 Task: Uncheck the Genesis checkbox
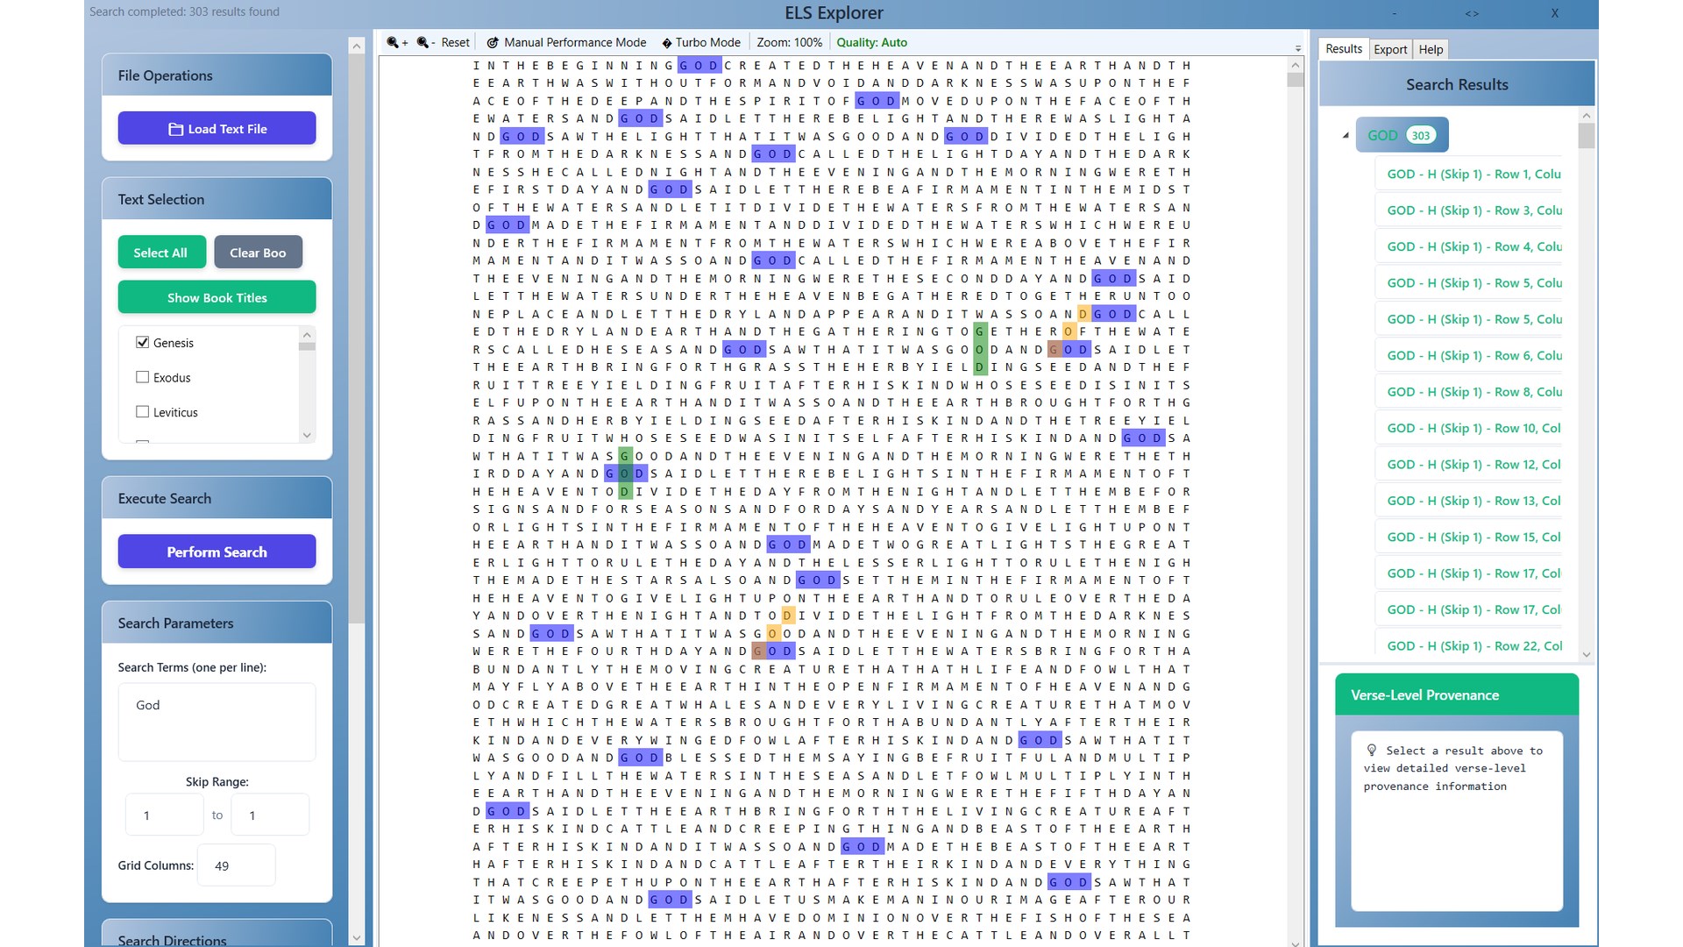pos(143,342)
